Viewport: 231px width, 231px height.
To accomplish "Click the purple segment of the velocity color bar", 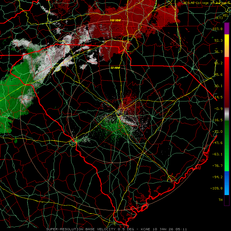I will pos(227,28).
